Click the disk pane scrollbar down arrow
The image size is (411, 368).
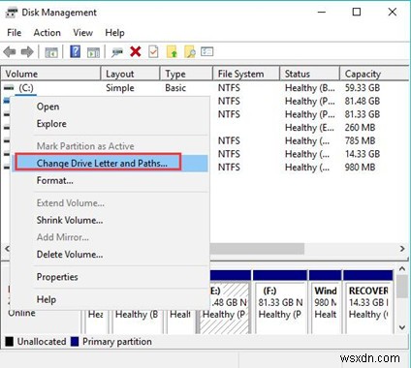tap(402, 327)
